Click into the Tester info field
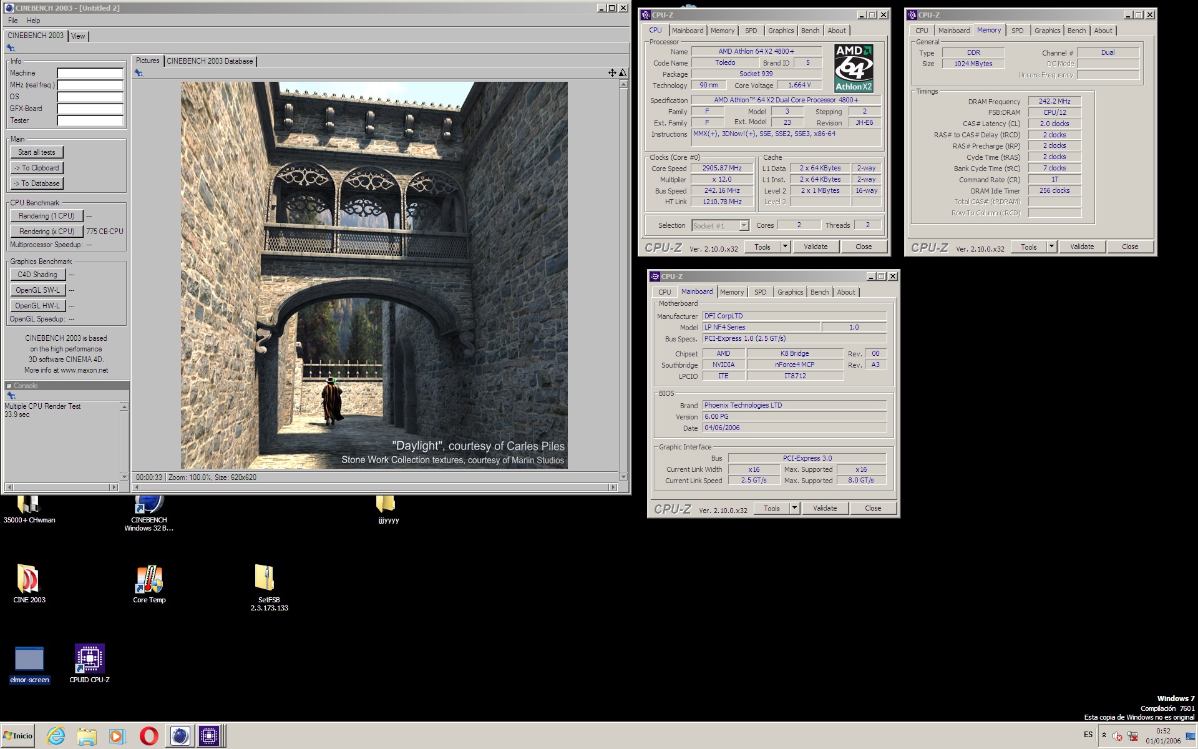 90,120
